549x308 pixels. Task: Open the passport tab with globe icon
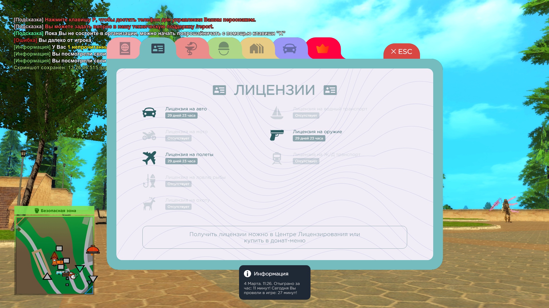tap(125, 48)
